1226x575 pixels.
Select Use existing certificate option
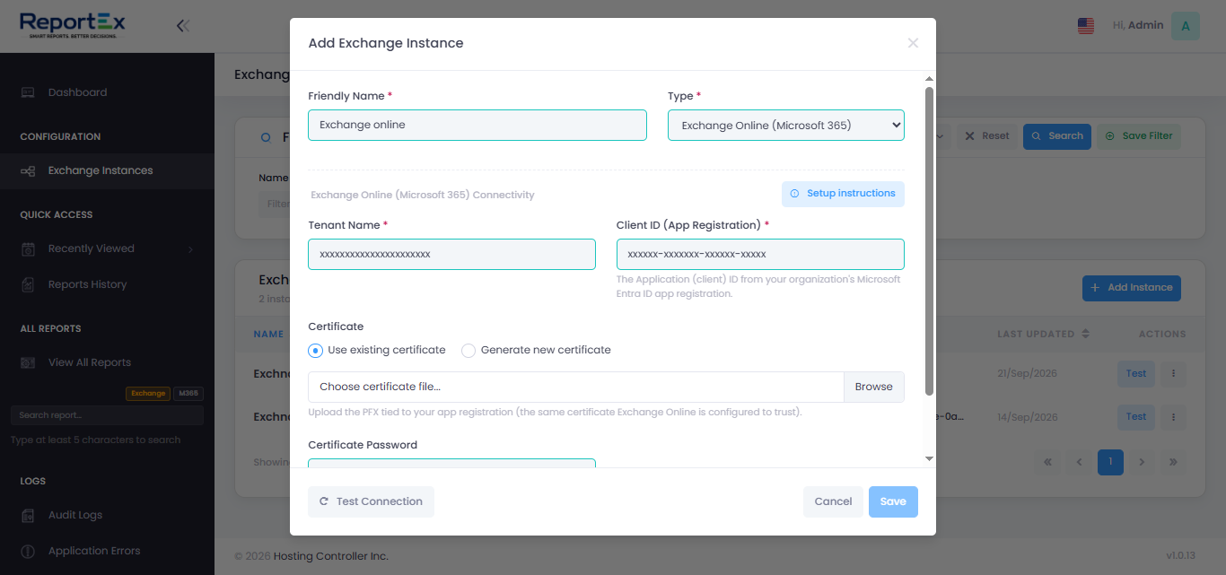click(315, 351)
